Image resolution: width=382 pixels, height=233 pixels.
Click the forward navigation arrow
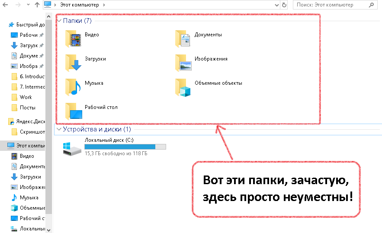[x=18, y=5]
